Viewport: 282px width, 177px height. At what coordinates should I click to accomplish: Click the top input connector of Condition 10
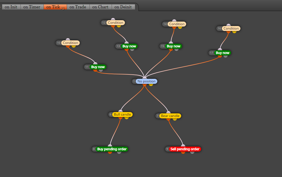click(68, 40)
